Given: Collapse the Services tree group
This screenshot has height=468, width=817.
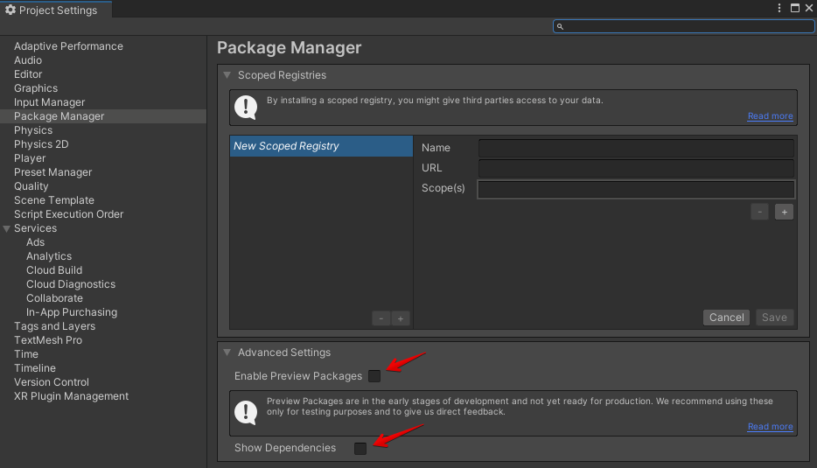Looking at the screenshot, I should pyautogui.click(x=7, y=229).
